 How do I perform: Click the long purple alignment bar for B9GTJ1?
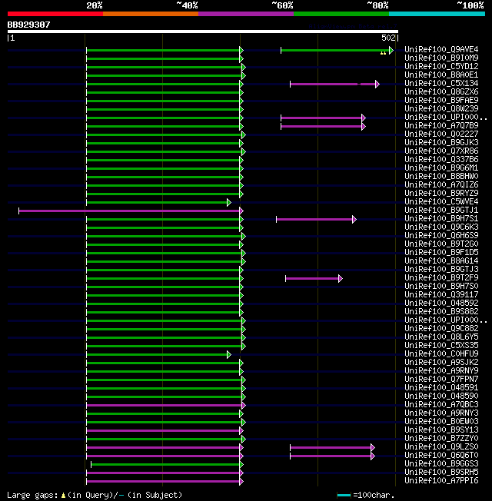click(x=131, y=211)
